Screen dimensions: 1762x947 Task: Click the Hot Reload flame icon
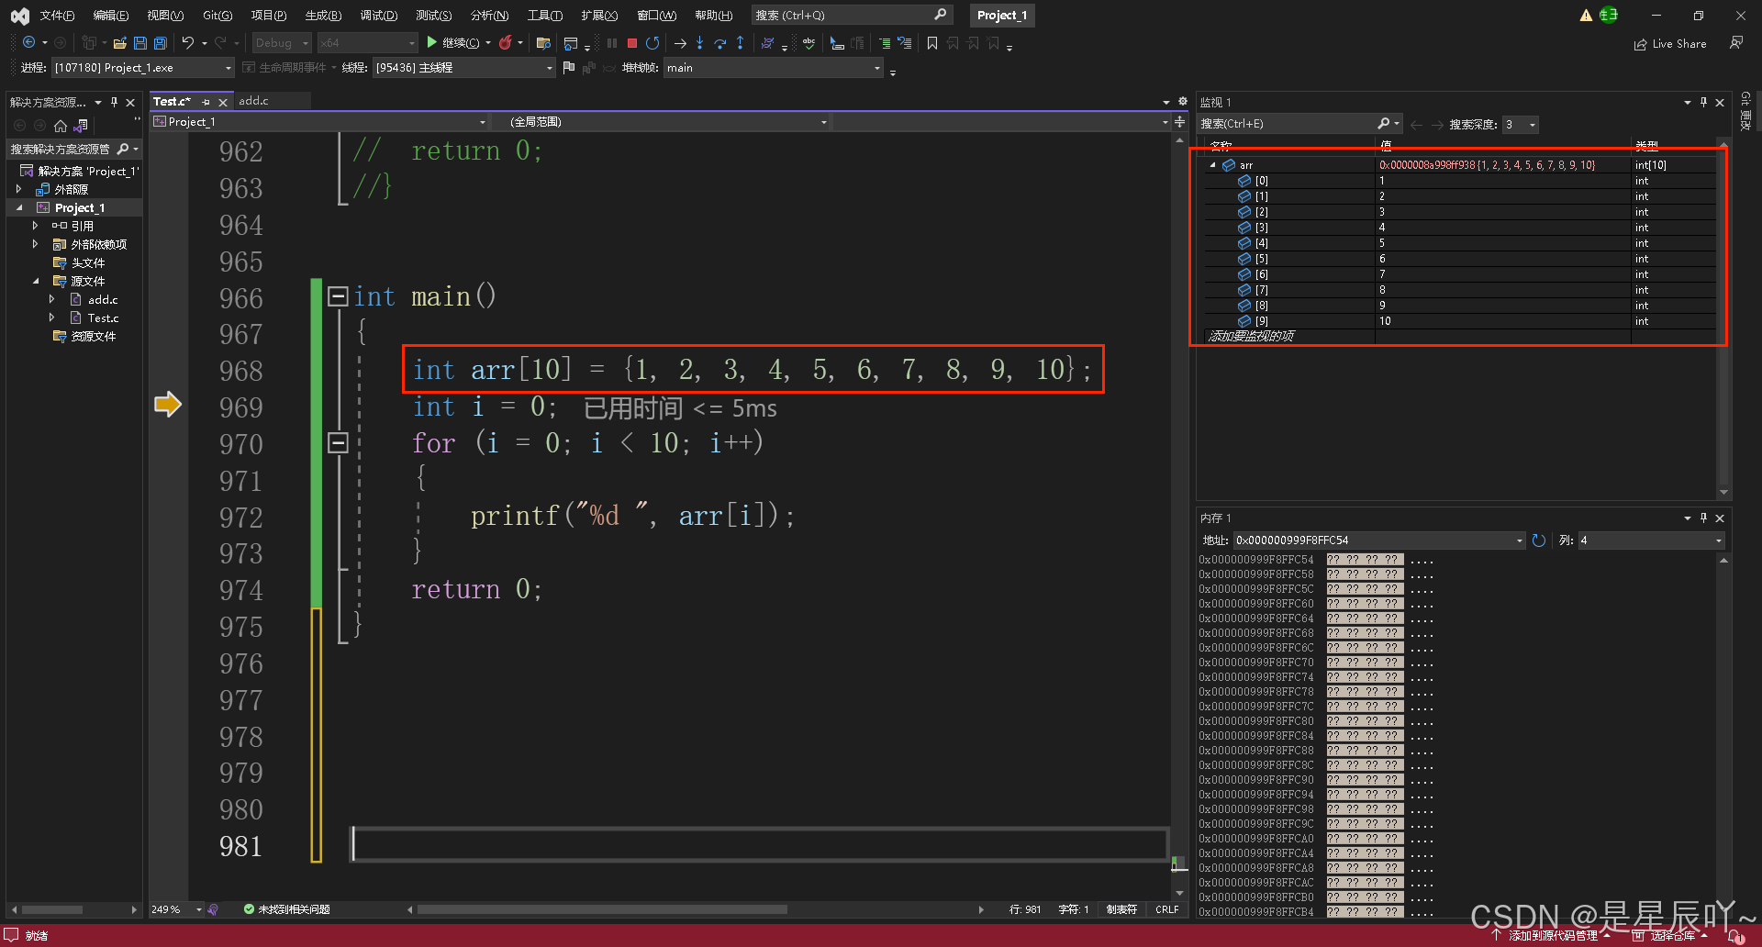506,43
